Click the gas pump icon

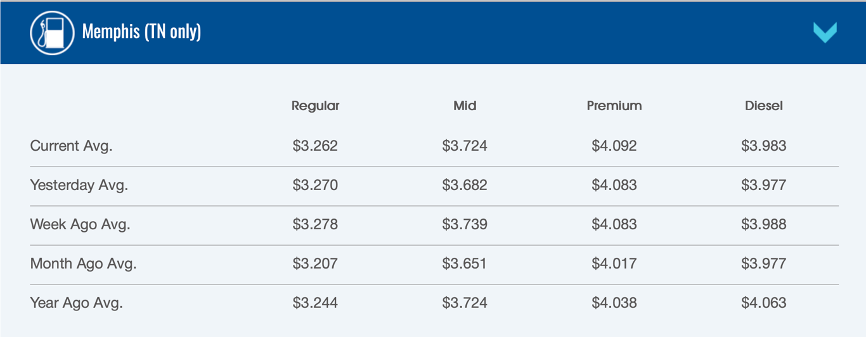point(52,32)
